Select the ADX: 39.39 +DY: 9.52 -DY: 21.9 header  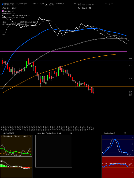pyautogui.click(x=16, y=136)
